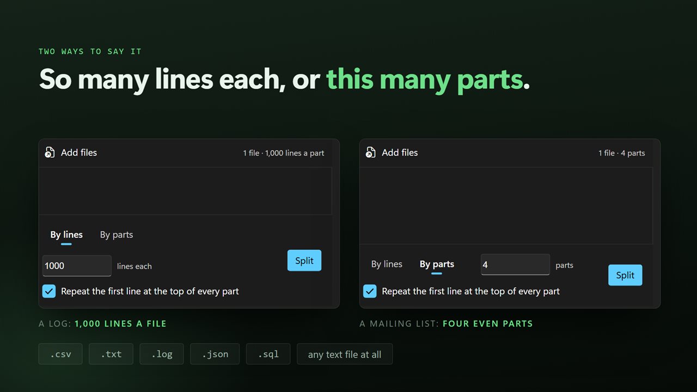Focus the lines each field showing 1000
Screen dimensions: 697x392
(77, 266)
